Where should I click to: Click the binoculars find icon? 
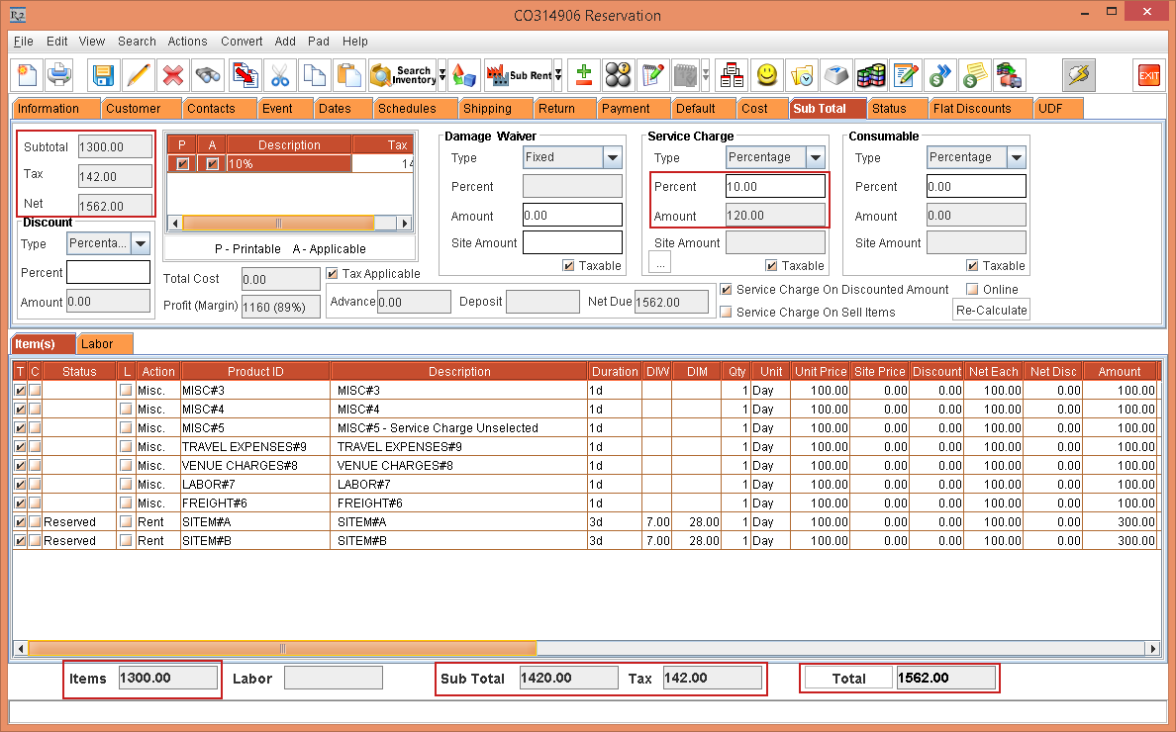[207, 75]
